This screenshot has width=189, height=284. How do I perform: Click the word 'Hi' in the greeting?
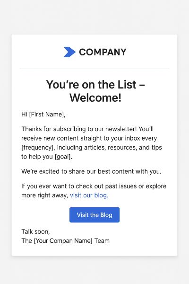point(24,115)
